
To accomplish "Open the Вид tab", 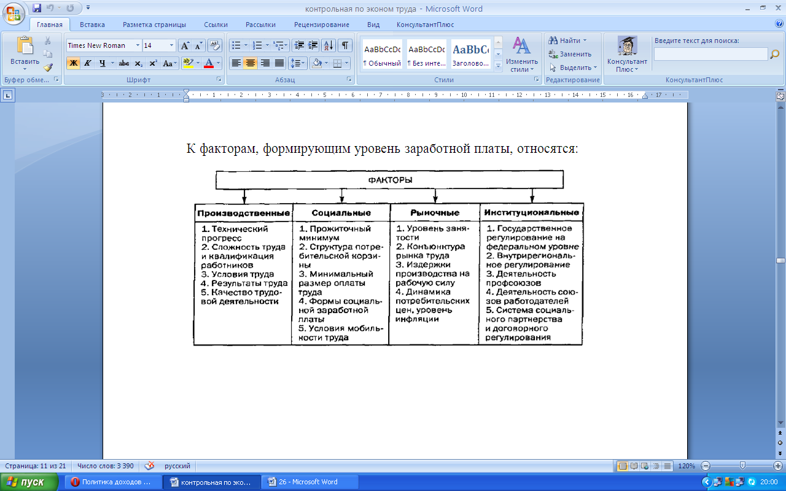I will click(373, 25).
